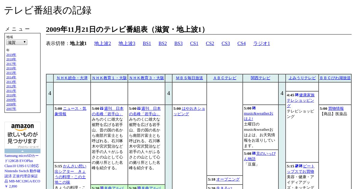Open the 2008年 year link
Viewport: 360px width, 189px height.
coord(11,104)
